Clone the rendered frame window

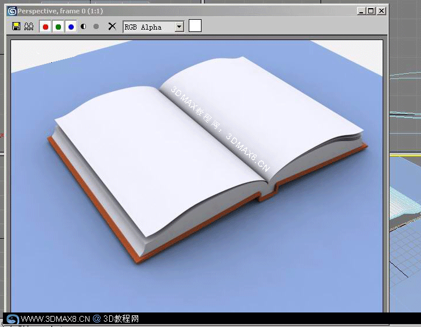pos(29,27)
